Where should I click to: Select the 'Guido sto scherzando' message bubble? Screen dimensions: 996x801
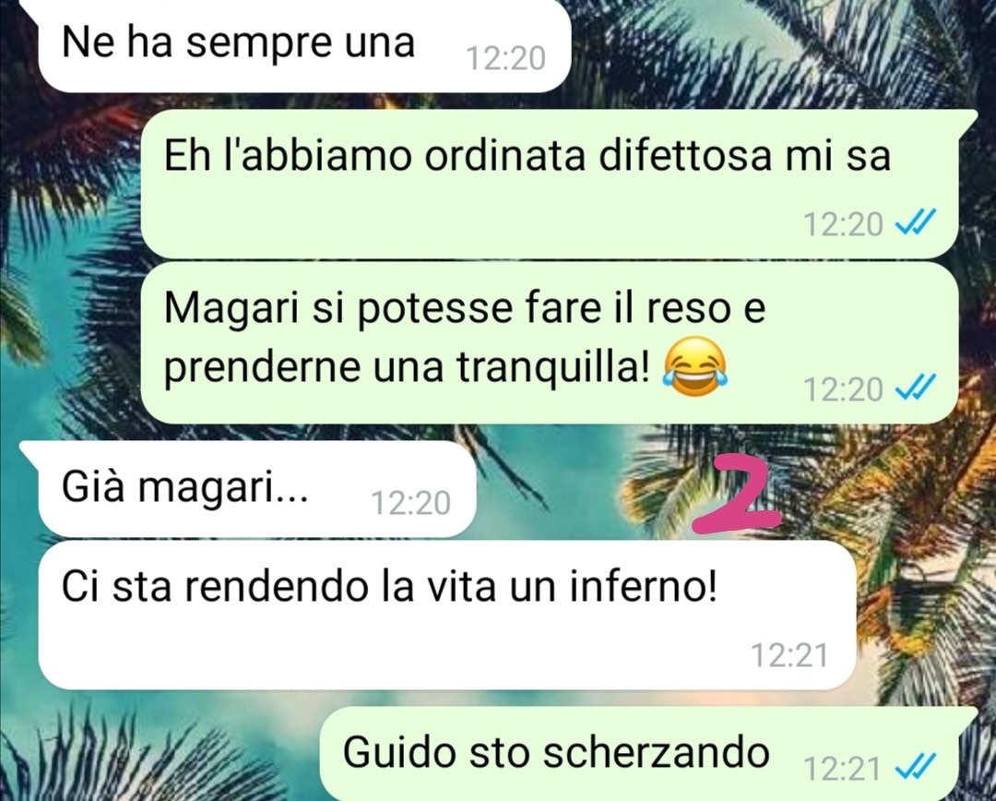[639, 754]
